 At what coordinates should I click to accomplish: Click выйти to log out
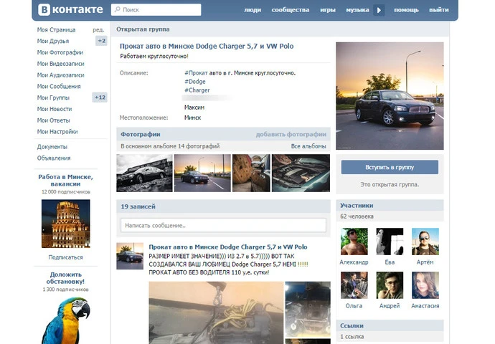438,10
